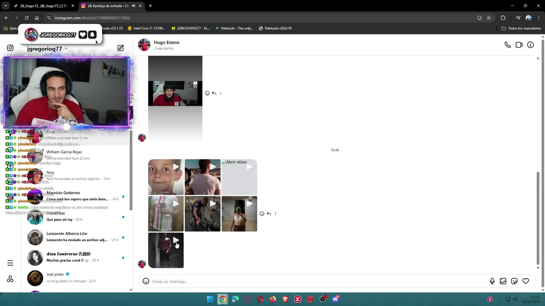This screenshot has width=545, height=306.
Task: Choose a sticker or GIF icon
Action: pos(514,281)
